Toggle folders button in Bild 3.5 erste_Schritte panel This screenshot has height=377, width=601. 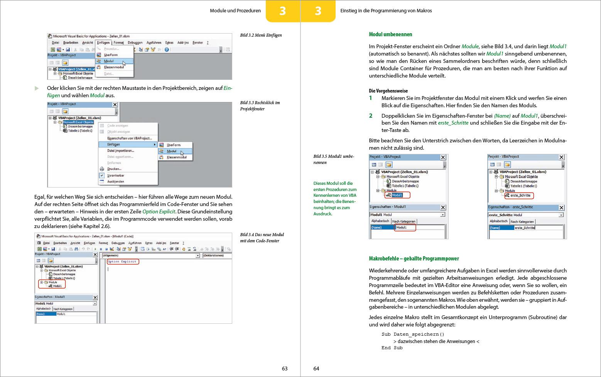[507, 165]
